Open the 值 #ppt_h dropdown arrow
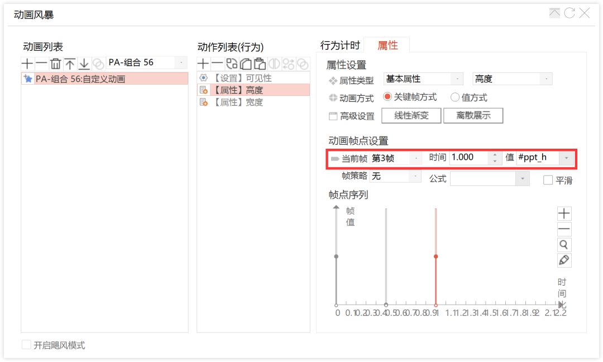Screen dimensions: 603x362 (567, 158)
